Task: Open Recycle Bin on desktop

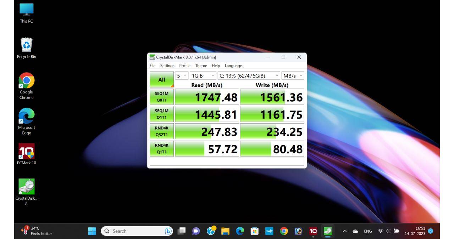Action: [x=26, y=48]
